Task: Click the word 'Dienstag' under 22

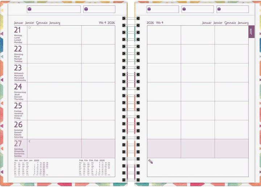Action: tap(18, 54)
